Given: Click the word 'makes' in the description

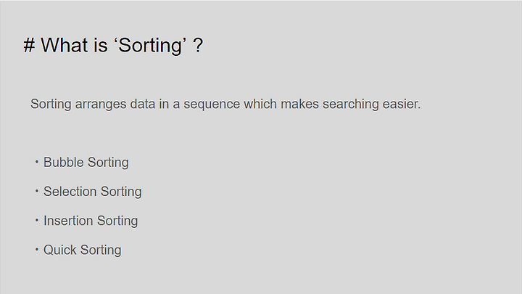Looking at the screenshot, I should (299, 104).
